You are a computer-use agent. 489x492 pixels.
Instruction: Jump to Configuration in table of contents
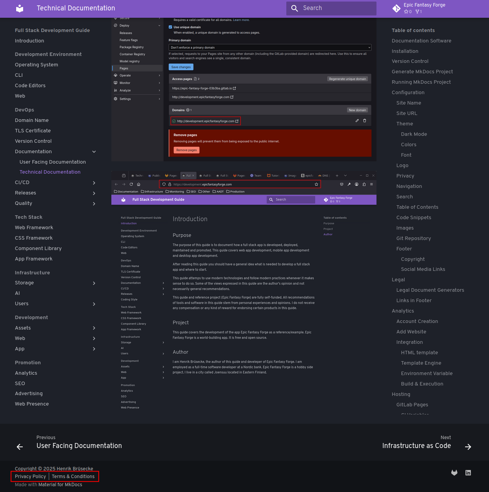(408, 93)
